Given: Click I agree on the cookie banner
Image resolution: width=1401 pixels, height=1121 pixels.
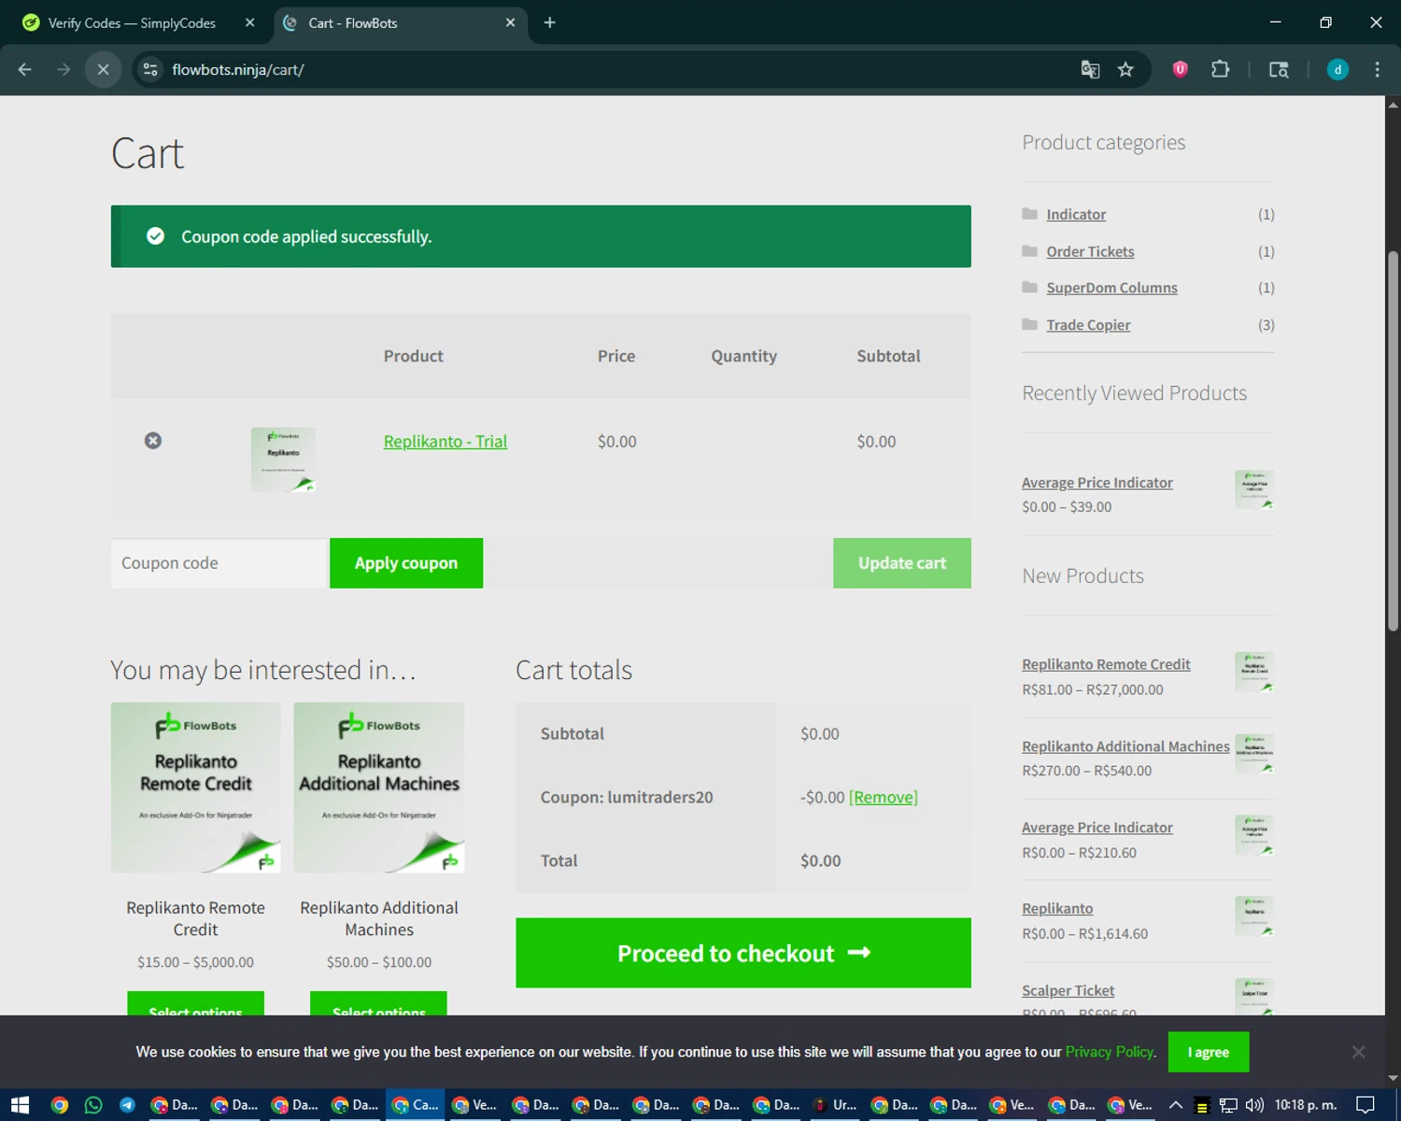Looking at the screenshot, I should [x=1209, y=1052].
